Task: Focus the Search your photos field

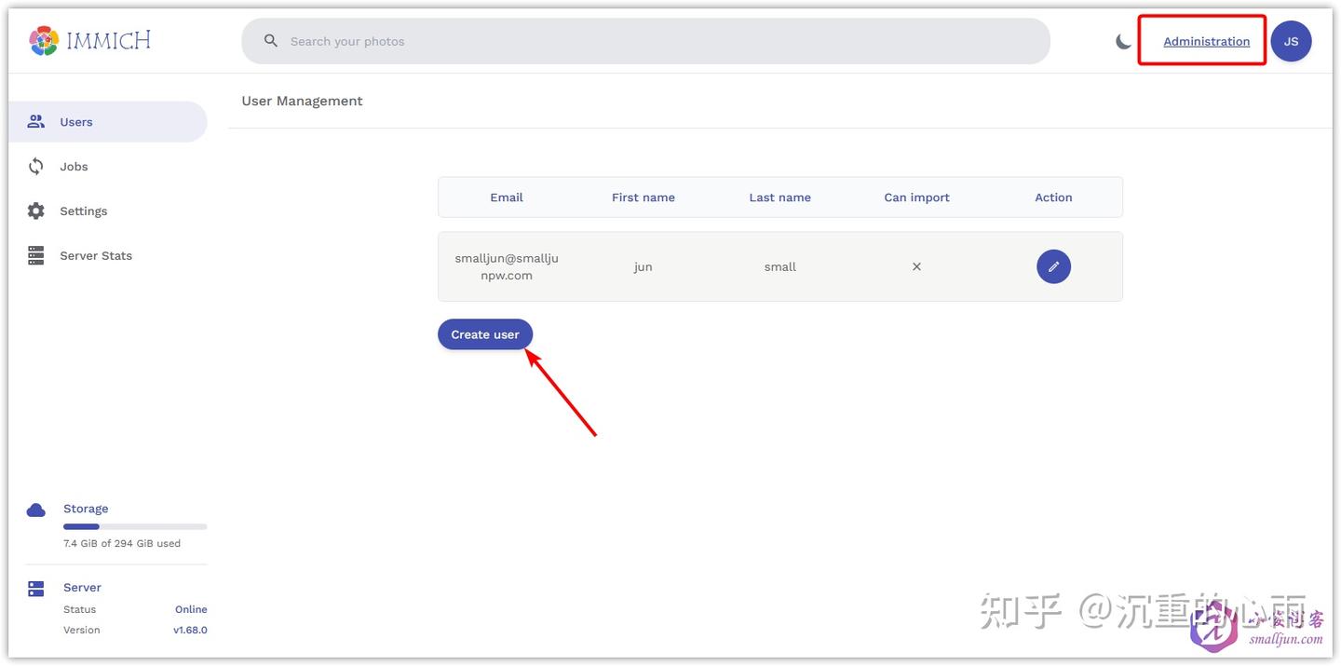Action: tap(652, 41)
